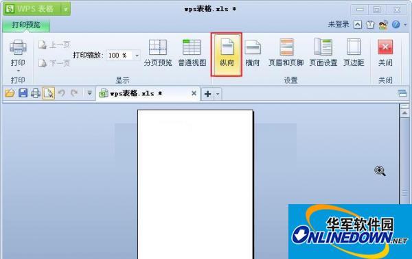Click the scrollbar split handle above up arrow
Screen dimensions: 412x259
pyautogui.click(x=404, y=106)
